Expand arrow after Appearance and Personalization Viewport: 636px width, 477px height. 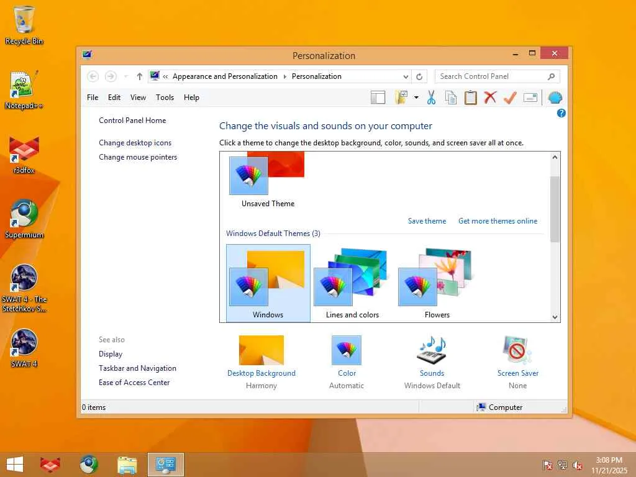point(284,76)
